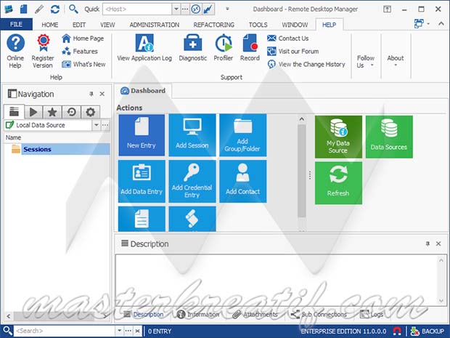Click the Add Contact tile

pos(243,181)
